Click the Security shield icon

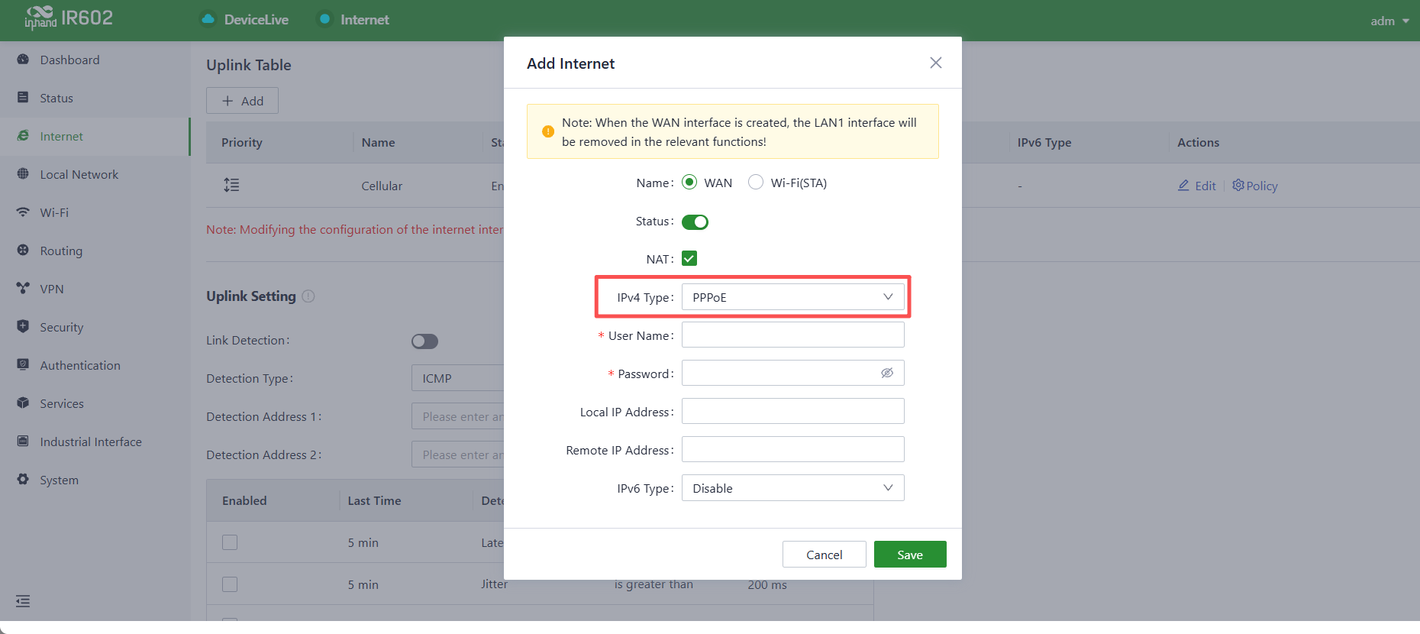coord(23,326)
